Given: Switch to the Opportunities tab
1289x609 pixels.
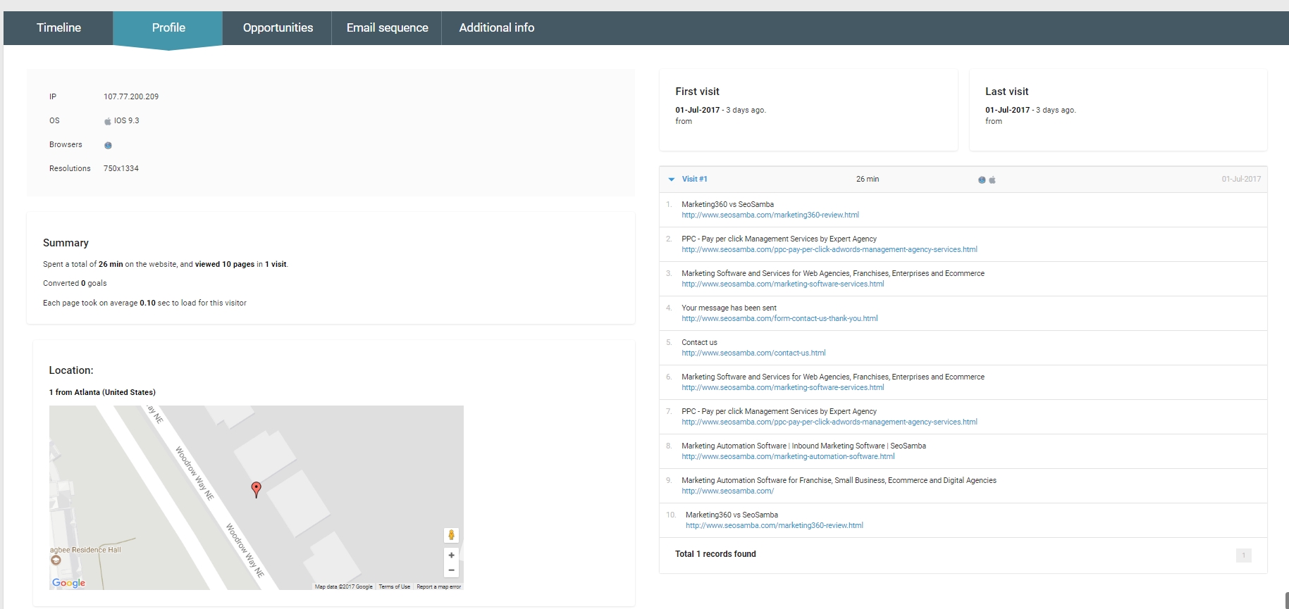Looking at the screenshot, I should click(x=278, y=27).
